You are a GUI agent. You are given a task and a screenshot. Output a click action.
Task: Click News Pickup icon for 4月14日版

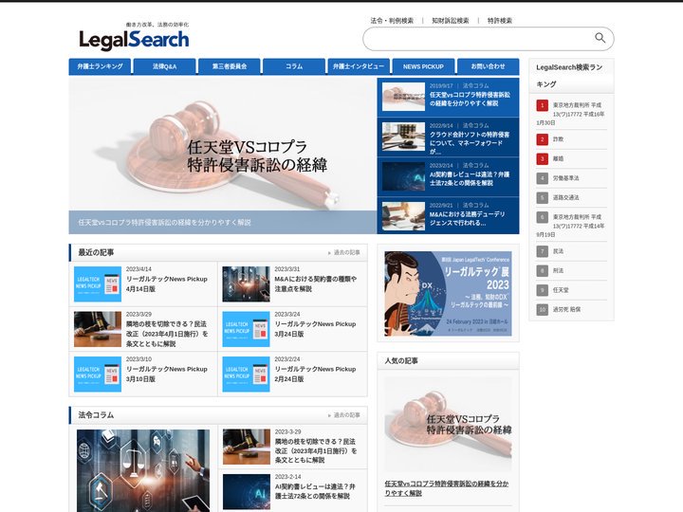point(98,284)
